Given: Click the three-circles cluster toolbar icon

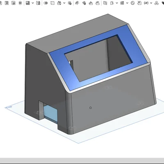Looking at the screenshot, I should click(x=157, y=3).
